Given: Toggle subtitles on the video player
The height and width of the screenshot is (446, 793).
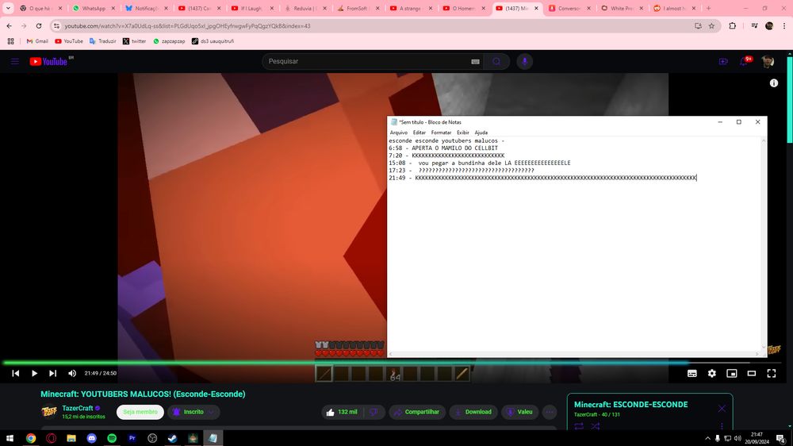Looking at the screenshot, I should (691, 373).
